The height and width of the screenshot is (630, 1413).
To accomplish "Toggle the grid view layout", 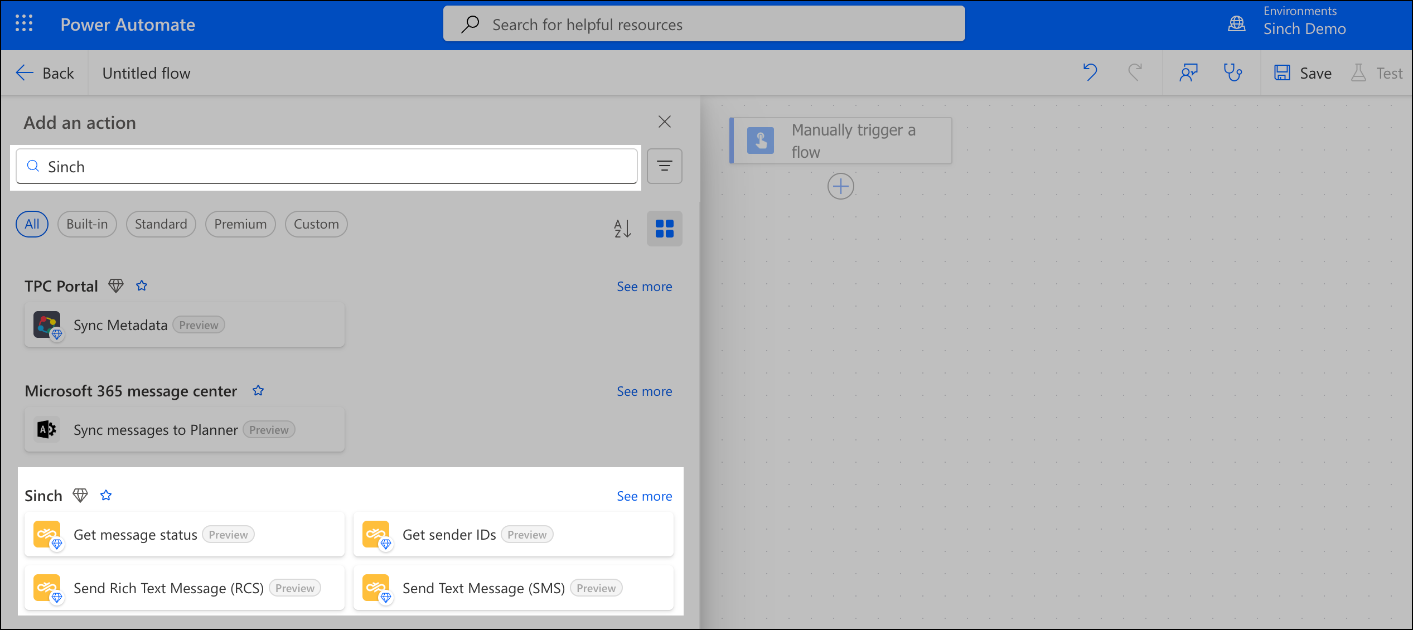I will (x=664, y=229).
